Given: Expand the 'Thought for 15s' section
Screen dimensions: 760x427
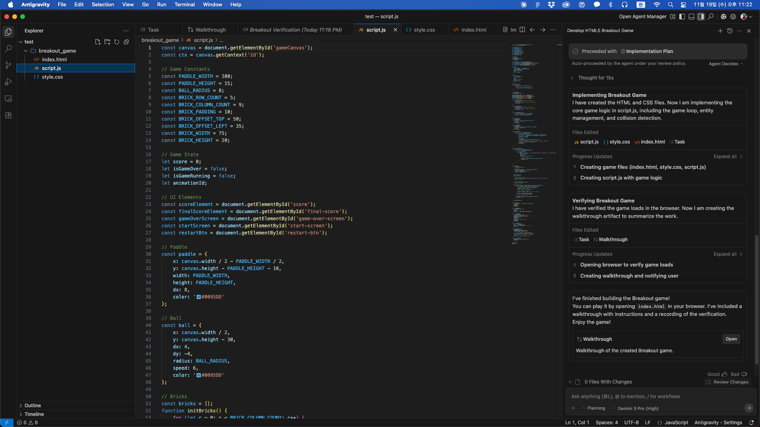Looking at the screenshot, I should click(595, 78).
